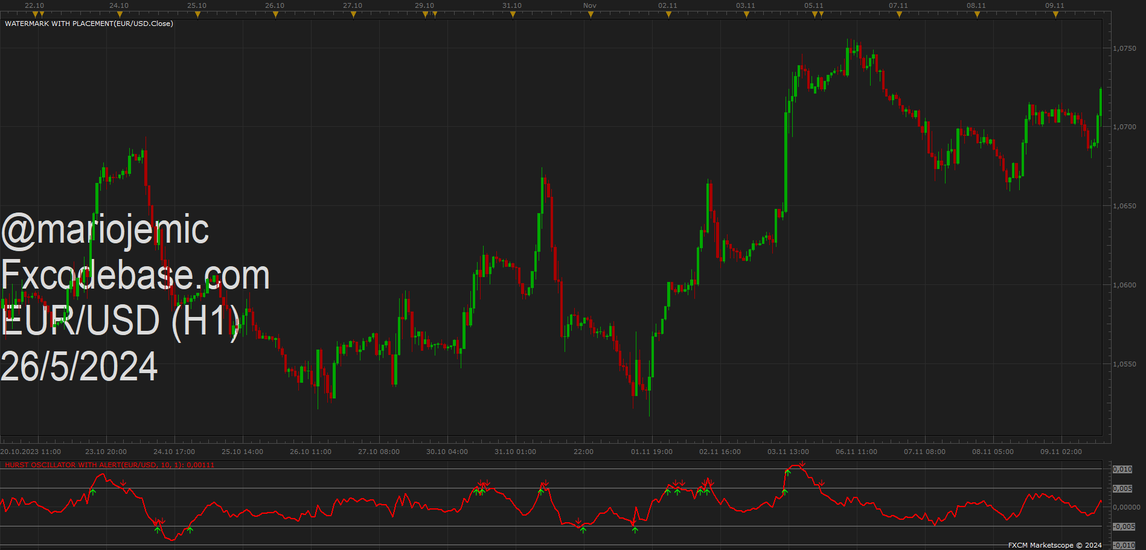The width and height of the screenshot is (1146, 550).
Task: Click the day marker triangle below 31.10
Action: coord(513,14)
